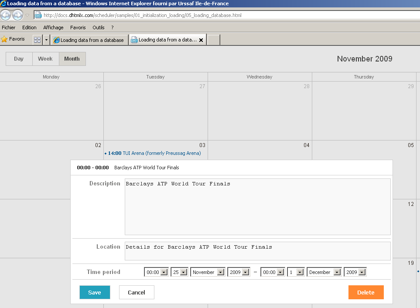Open a new blank tab
Image resolution: width=420 pixels, height=308 pixels.
[214, 40]
